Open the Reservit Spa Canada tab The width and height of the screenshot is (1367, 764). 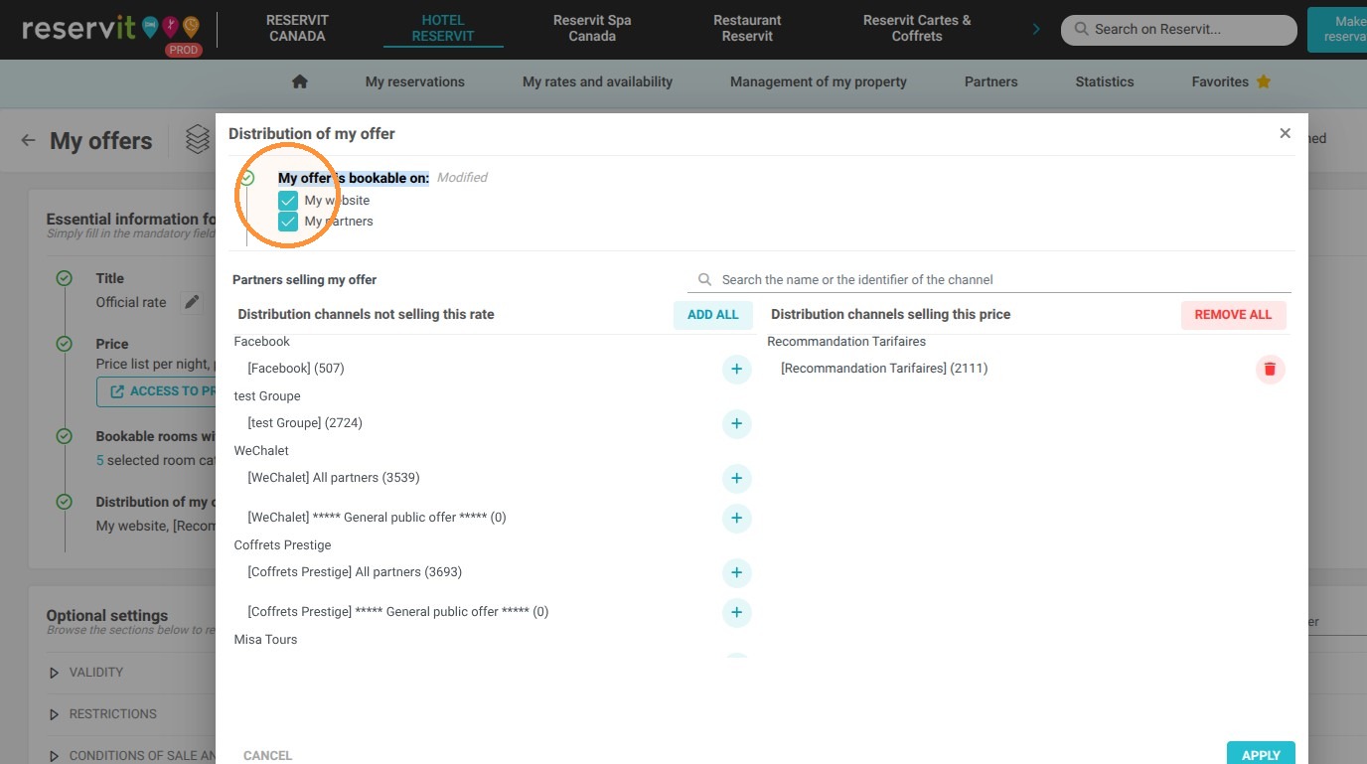[x=592, y=28]
